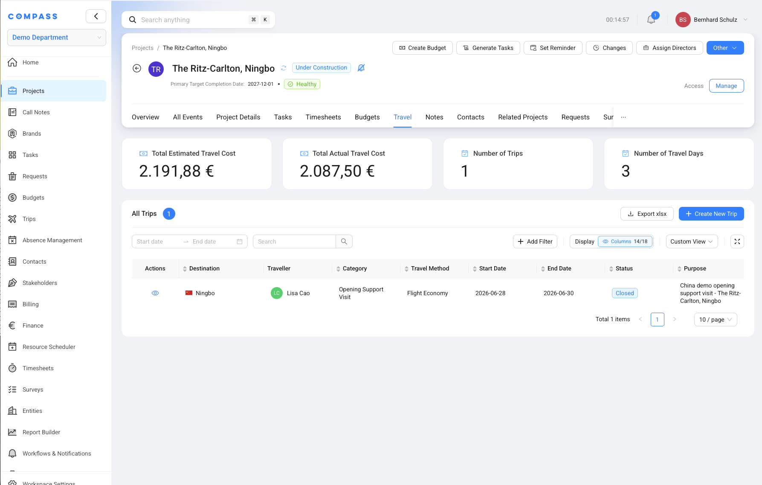This screenshot has width=762, height=485.
Task: Click the Absence Management calendar icon
Action: click(x=12, y=240)
